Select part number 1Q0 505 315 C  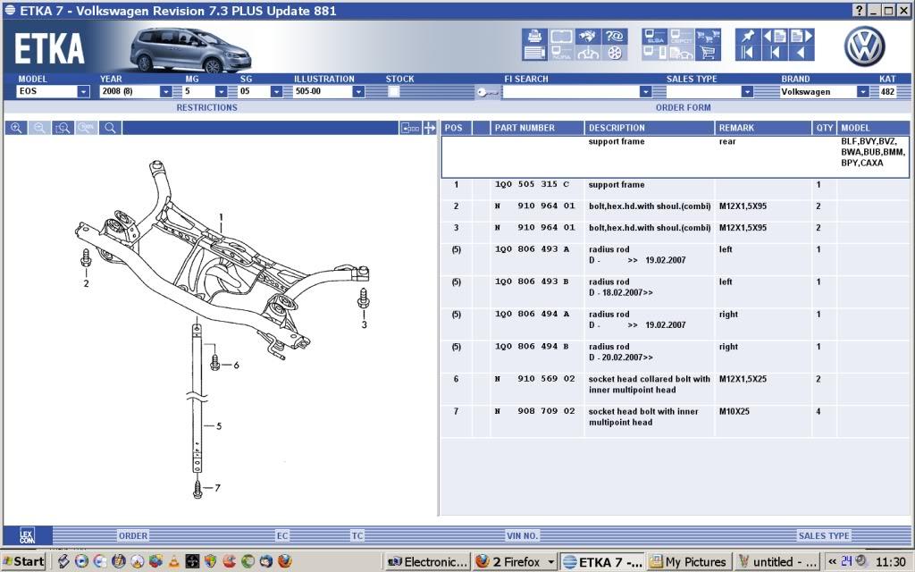pos(533,184)
